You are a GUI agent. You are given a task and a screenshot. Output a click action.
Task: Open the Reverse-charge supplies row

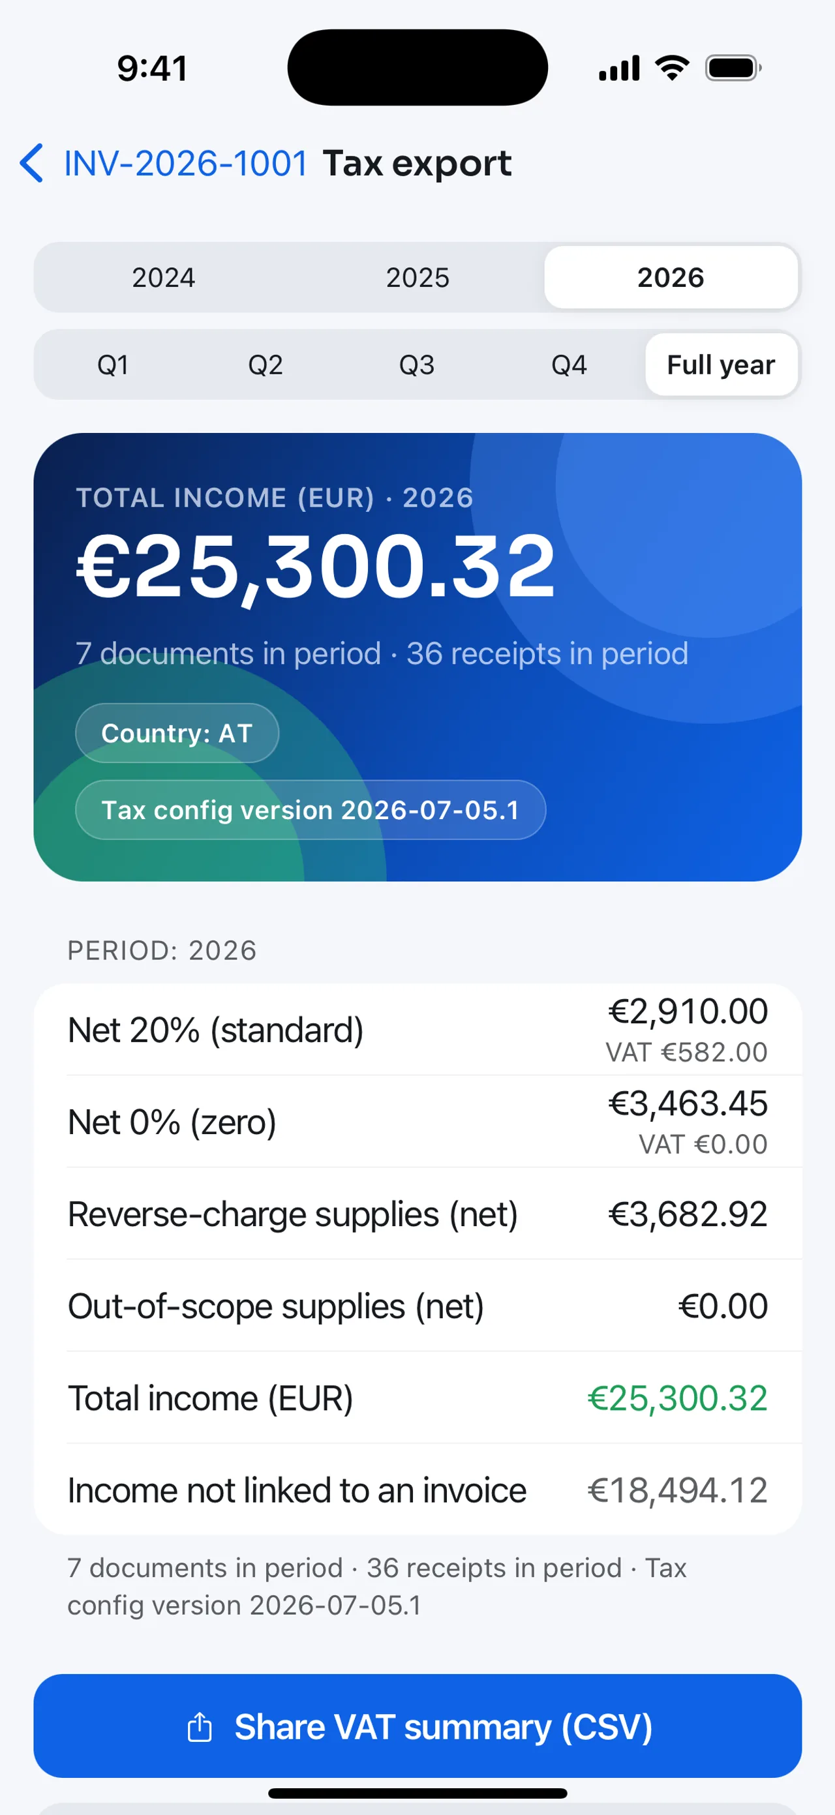[417, 1214]
